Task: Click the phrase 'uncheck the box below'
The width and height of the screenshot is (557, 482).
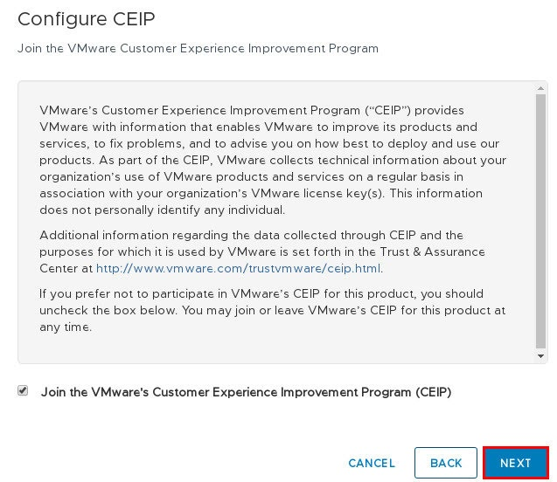Action: [108, 310]
